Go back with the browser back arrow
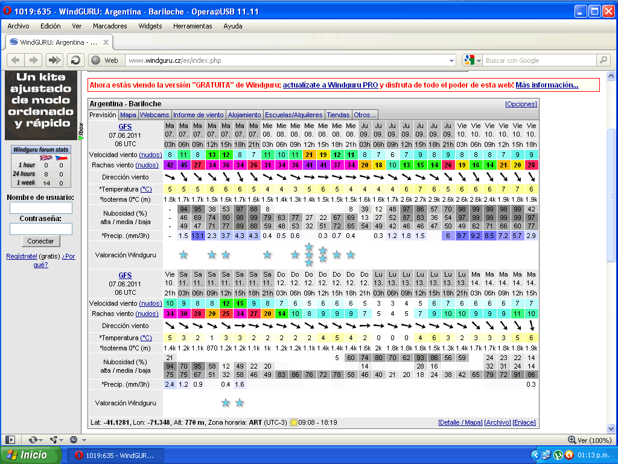Image resolution: width=618 pixels, height=464 pixels. [16, 60]
